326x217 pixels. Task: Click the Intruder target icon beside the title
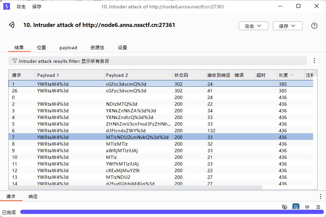pos(12,25)
